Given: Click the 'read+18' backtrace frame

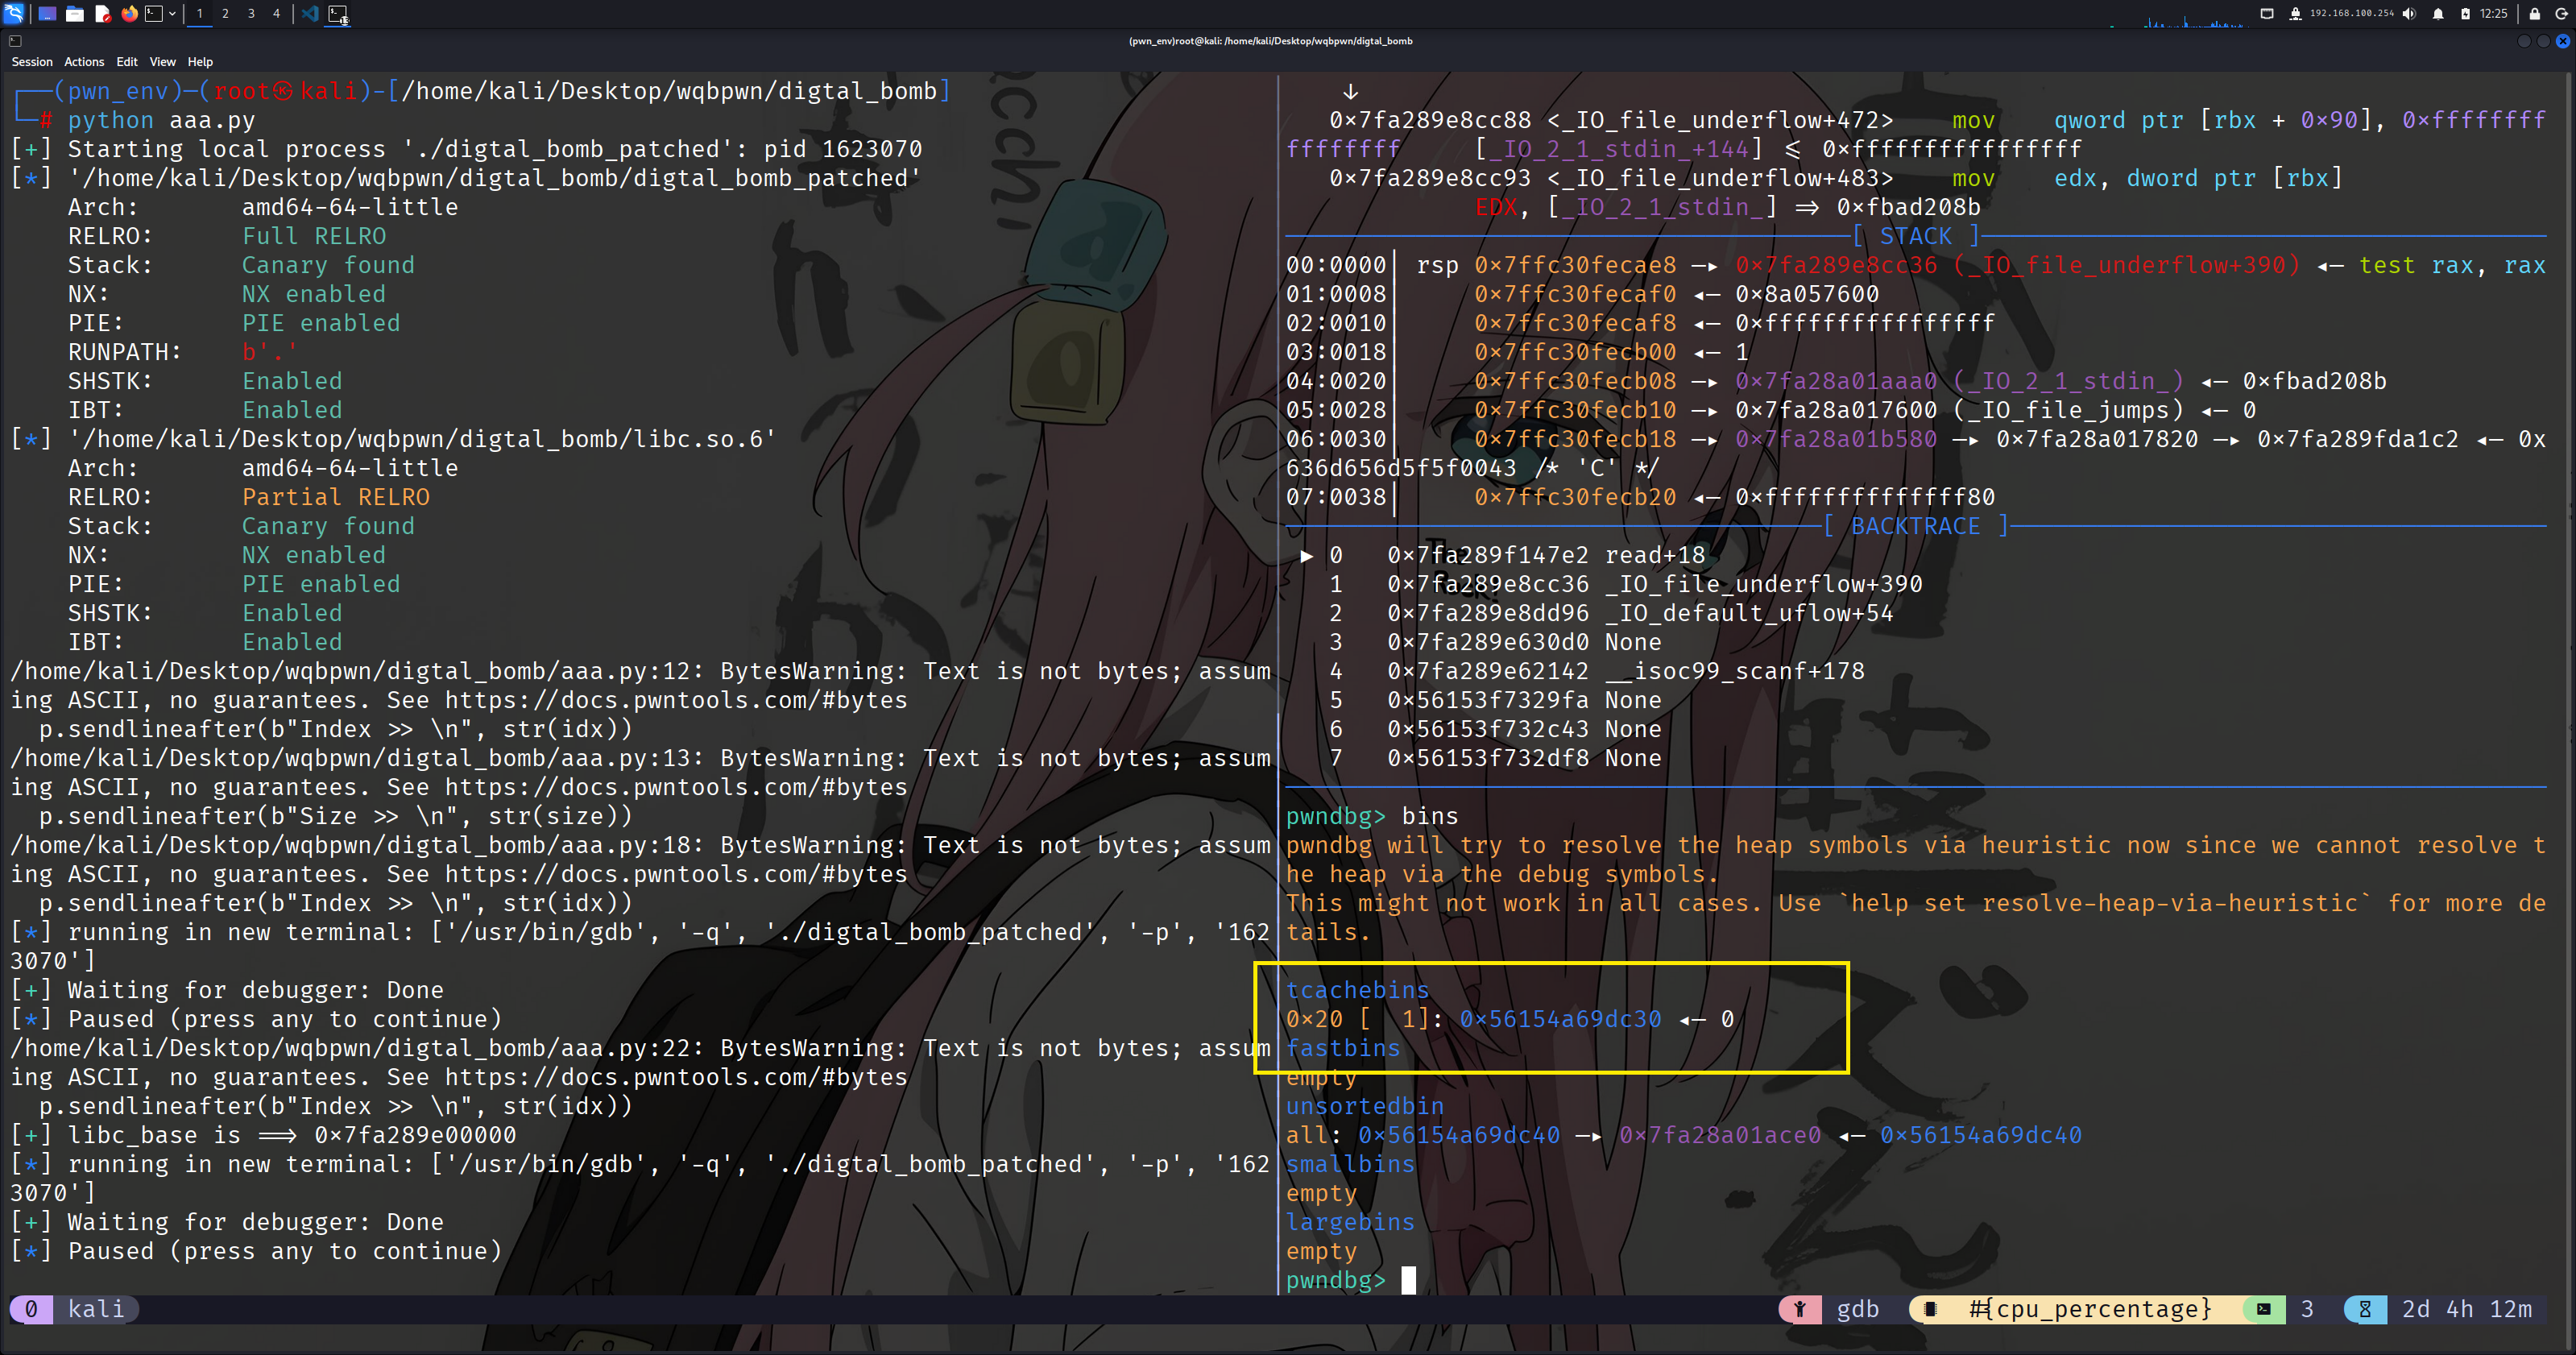Looking at the screenshot, I should coord(1655,555).
